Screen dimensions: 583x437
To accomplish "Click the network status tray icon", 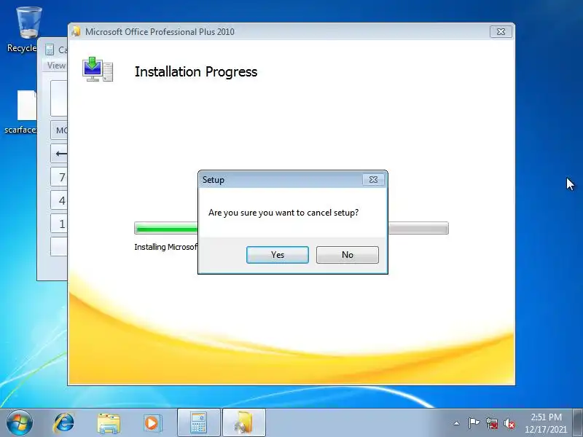I will (492, 423).
